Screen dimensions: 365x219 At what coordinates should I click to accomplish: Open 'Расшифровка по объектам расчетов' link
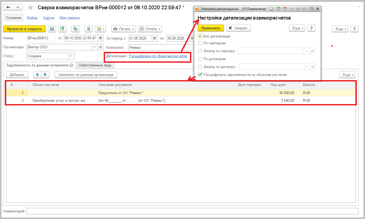(158, 56)
